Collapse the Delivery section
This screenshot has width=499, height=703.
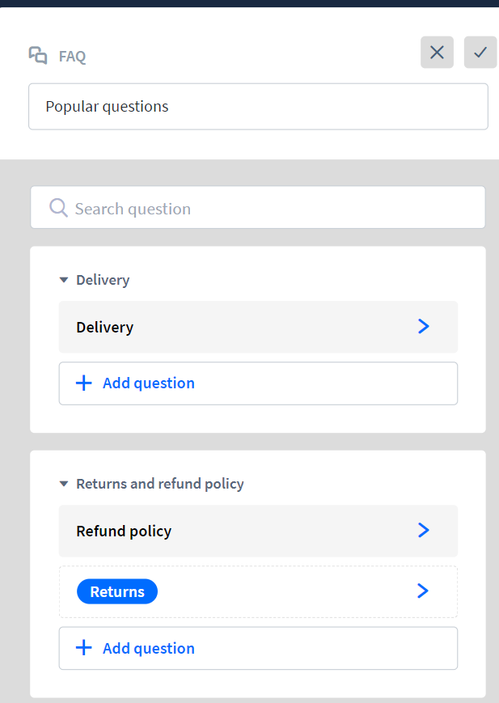pyautogui.click(x=64, y=279)
